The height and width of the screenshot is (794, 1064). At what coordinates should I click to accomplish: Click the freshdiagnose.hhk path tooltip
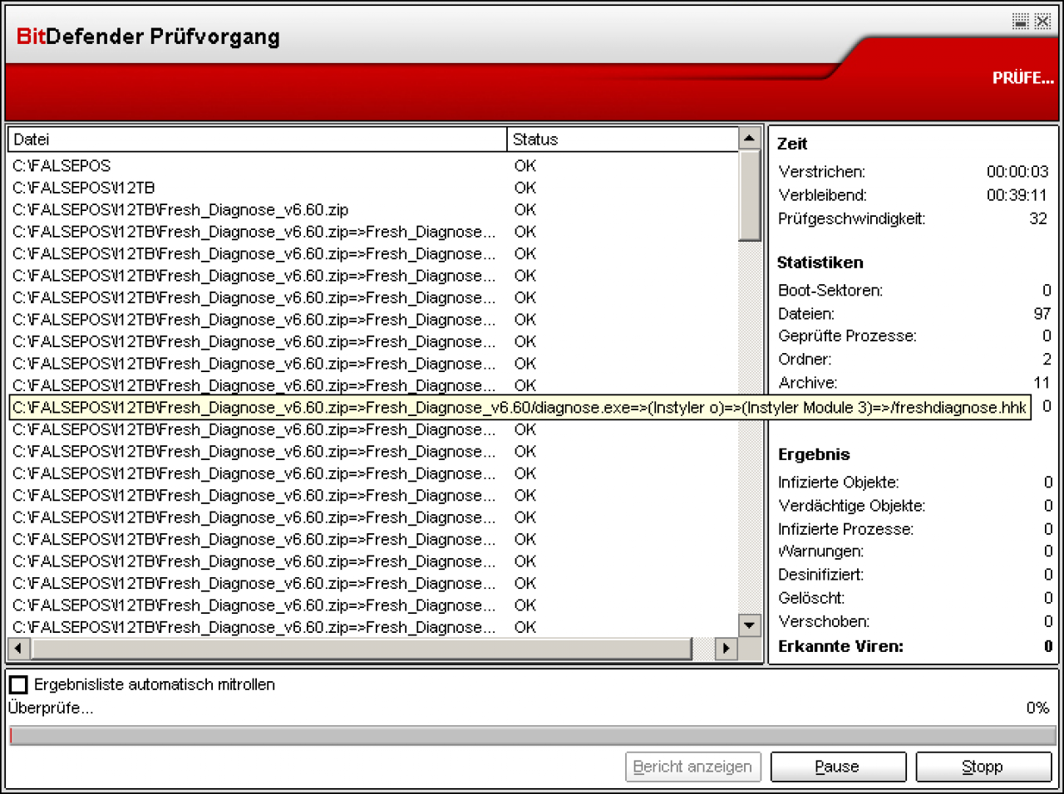pyautogui.click(x=520, y=408)
